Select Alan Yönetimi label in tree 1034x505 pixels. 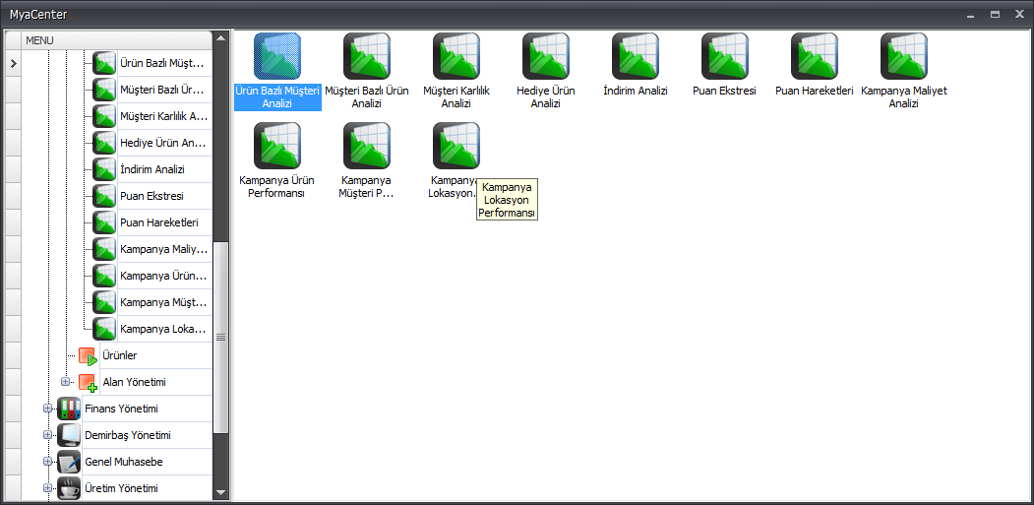135,382
